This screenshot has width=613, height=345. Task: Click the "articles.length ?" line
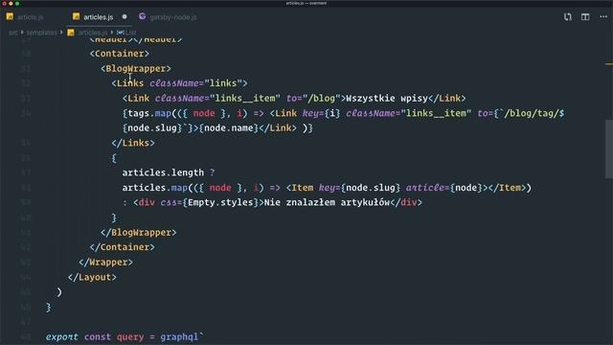(169, 172)
